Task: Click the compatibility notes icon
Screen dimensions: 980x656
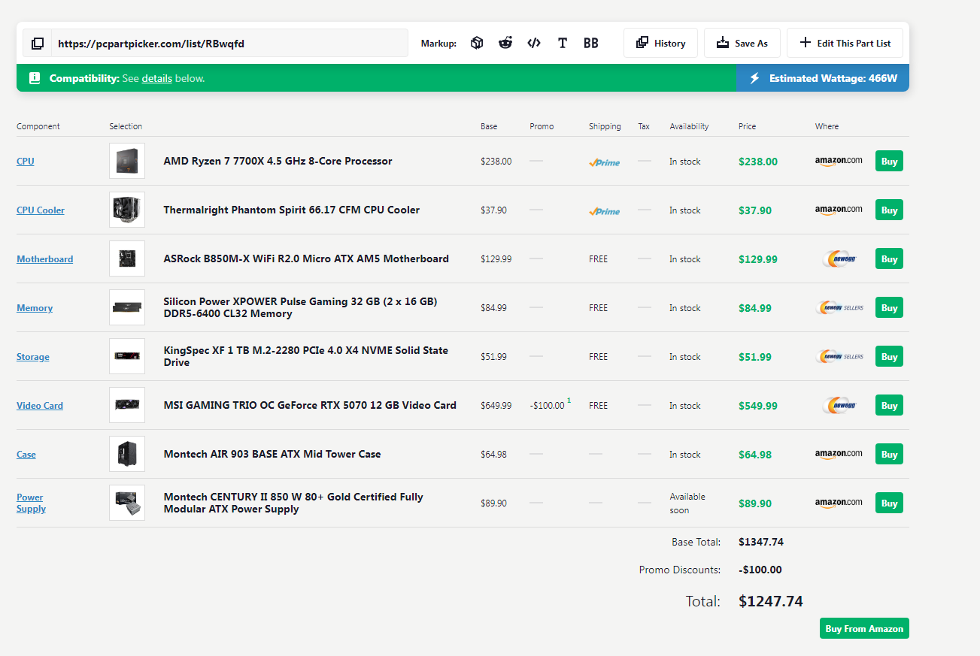Action: pyautogui.click(x=35, y=78)
